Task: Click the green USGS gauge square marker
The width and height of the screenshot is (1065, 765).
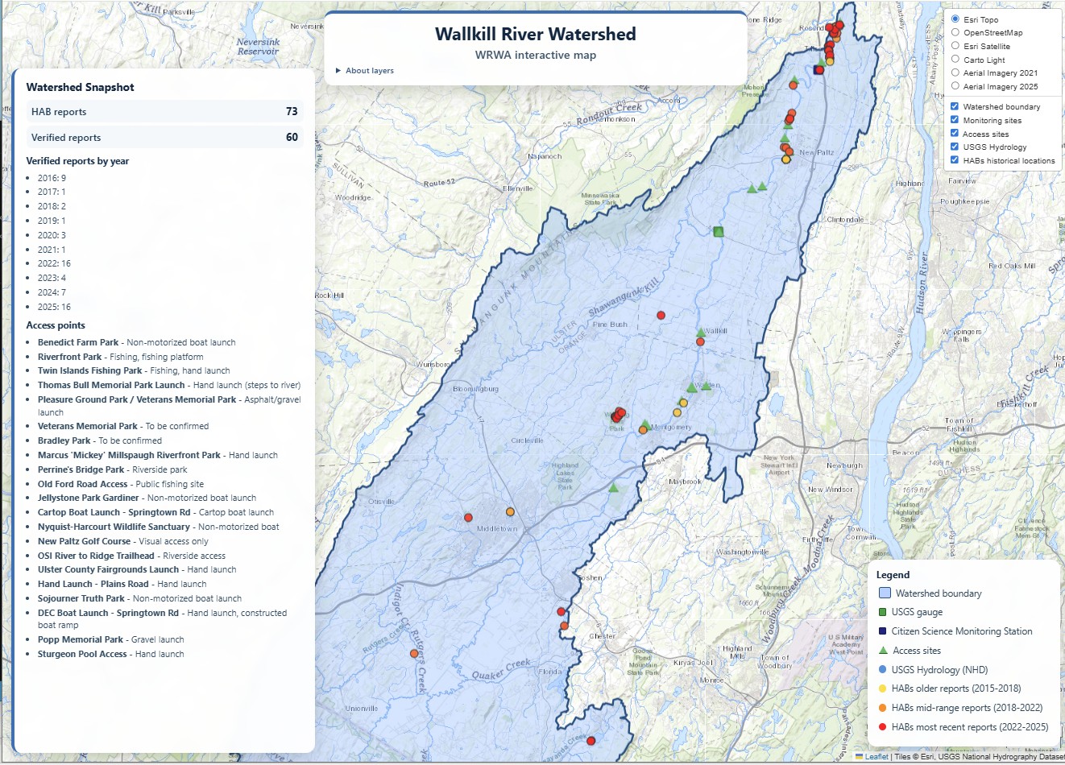Action: 719,232
